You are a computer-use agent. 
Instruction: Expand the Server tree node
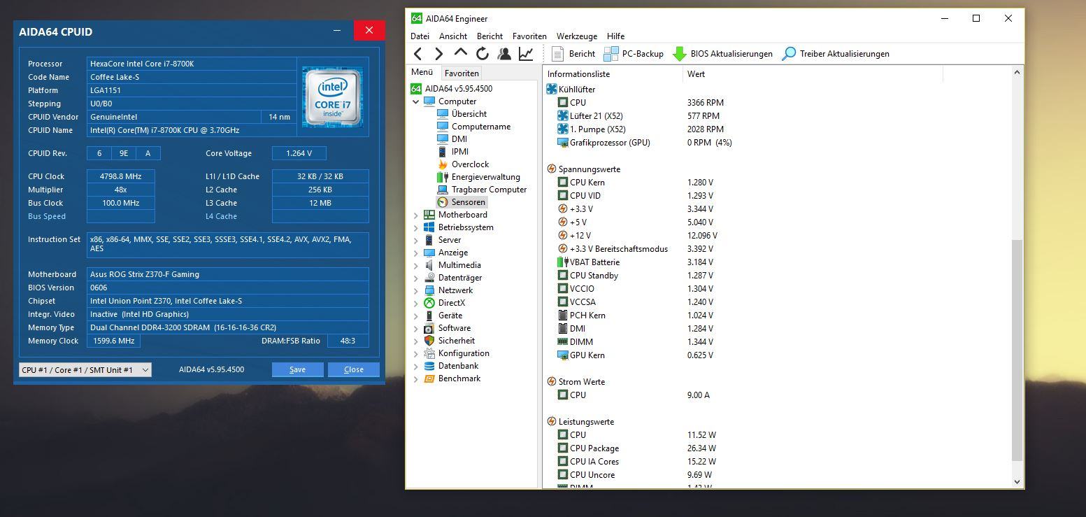click(416, 241)
